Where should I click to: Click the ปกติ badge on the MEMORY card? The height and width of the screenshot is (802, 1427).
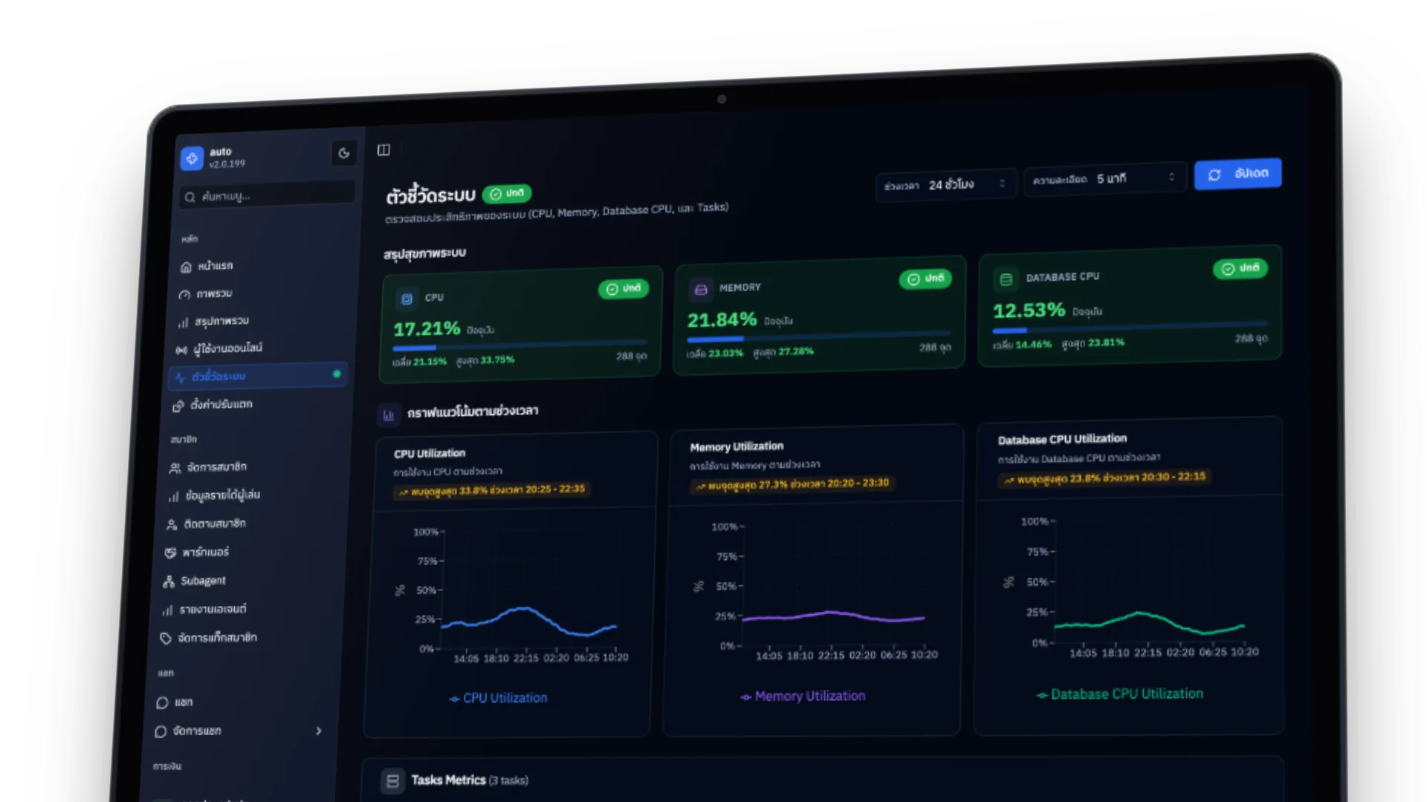coord(925,279)
